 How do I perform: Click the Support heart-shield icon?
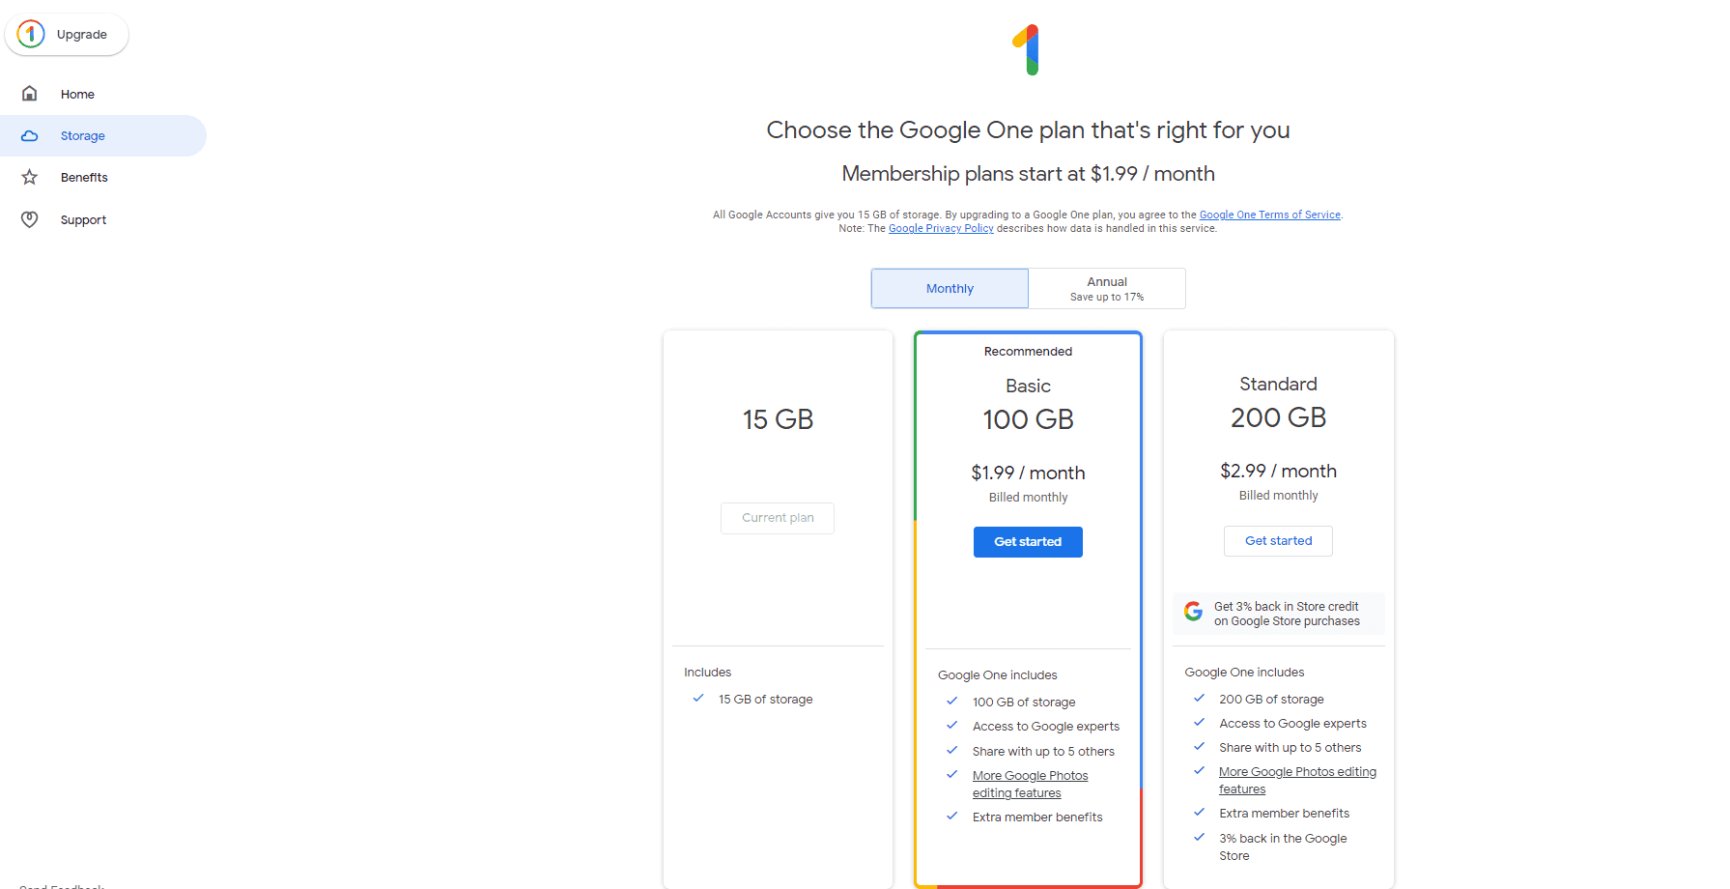(30, 219)
